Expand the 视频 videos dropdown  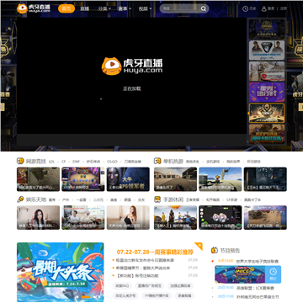pyautogui.click(x=145, y=8)
